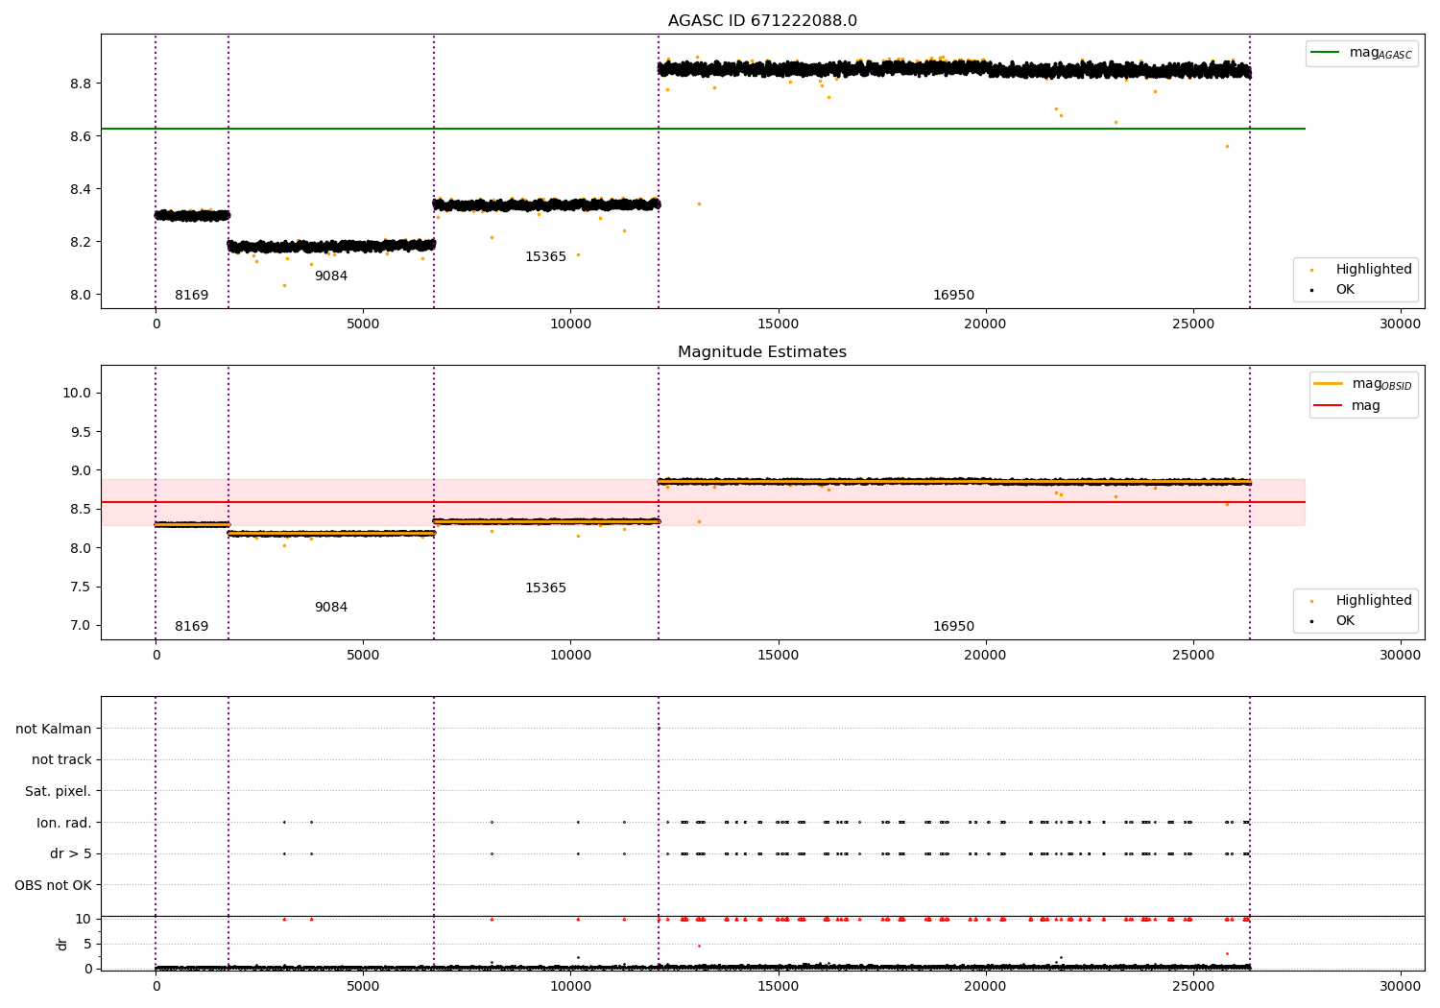The image size is (1440, 1008).
Task: Click the black data cluster for obsid 8169 in top plot
Action: click(x=192, y=216)
